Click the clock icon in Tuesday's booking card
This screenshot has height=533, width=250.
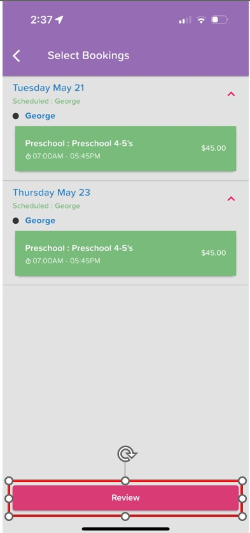[x=28, y=156]
